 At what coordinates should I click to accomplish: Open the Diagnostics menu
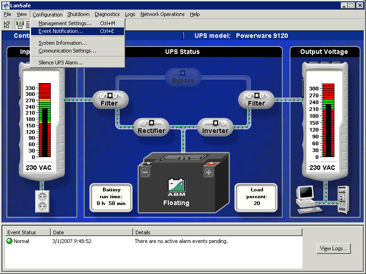point(107,14)
